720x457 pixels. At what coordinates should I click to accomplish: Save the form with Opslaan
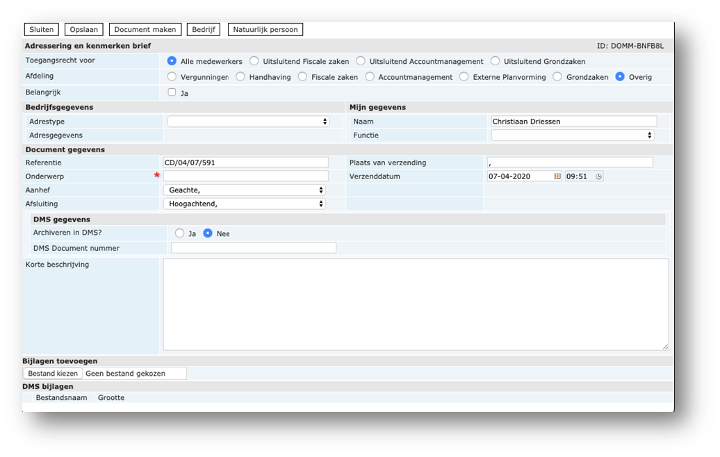coord(84,30)
